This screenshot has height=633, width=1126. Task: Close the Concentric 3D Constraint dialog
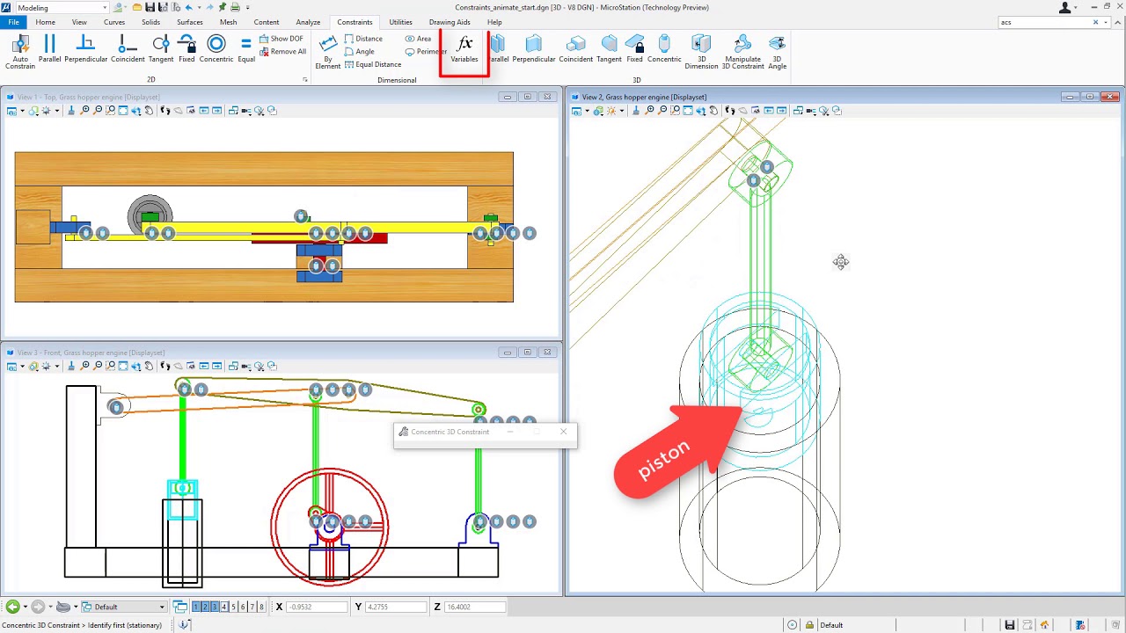[x=563, y=432]
